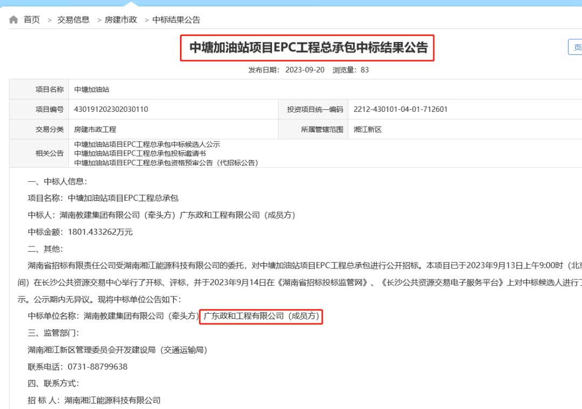Screen dimensions: 582x409
Task: Navigate to 房建市政 in the breadcrumb
Action: pyautogui.click(x=121, y=20)
